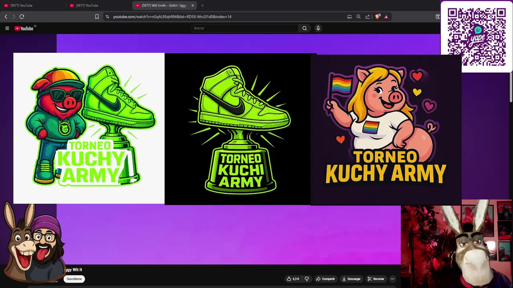Open Brave Rewards triangle icon
This screenshot has width=513, height=288.
386,16
